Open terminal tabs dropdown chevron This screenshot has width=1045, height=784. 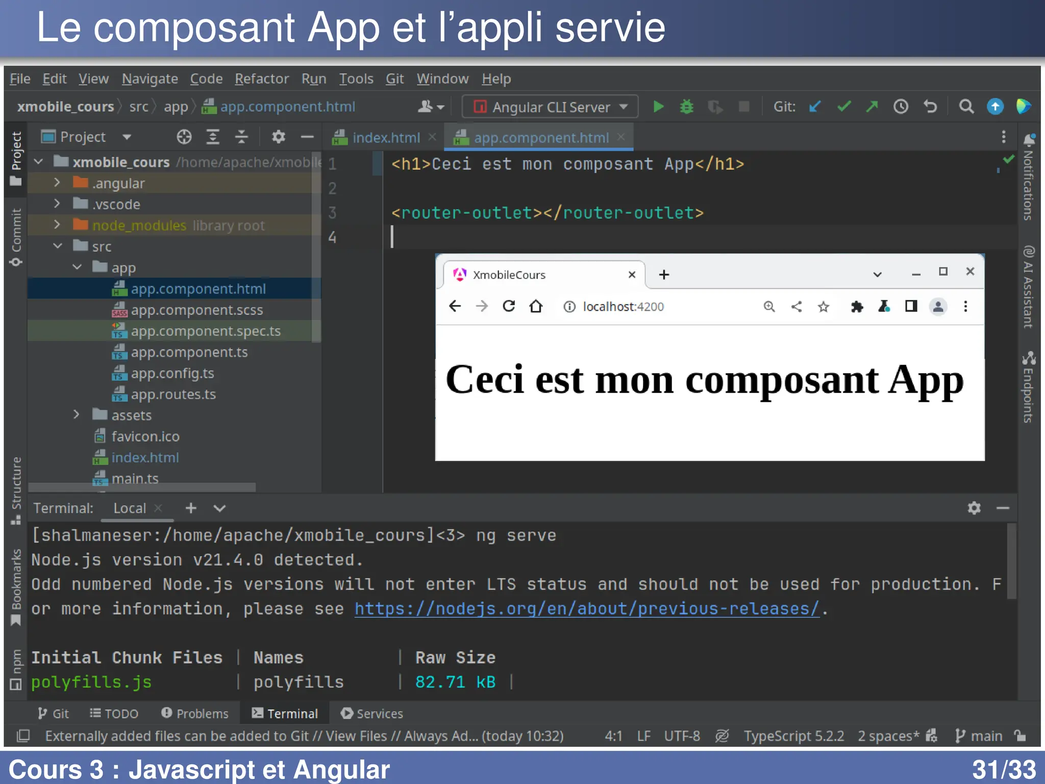pyautogui.click(x=219, y=508)
